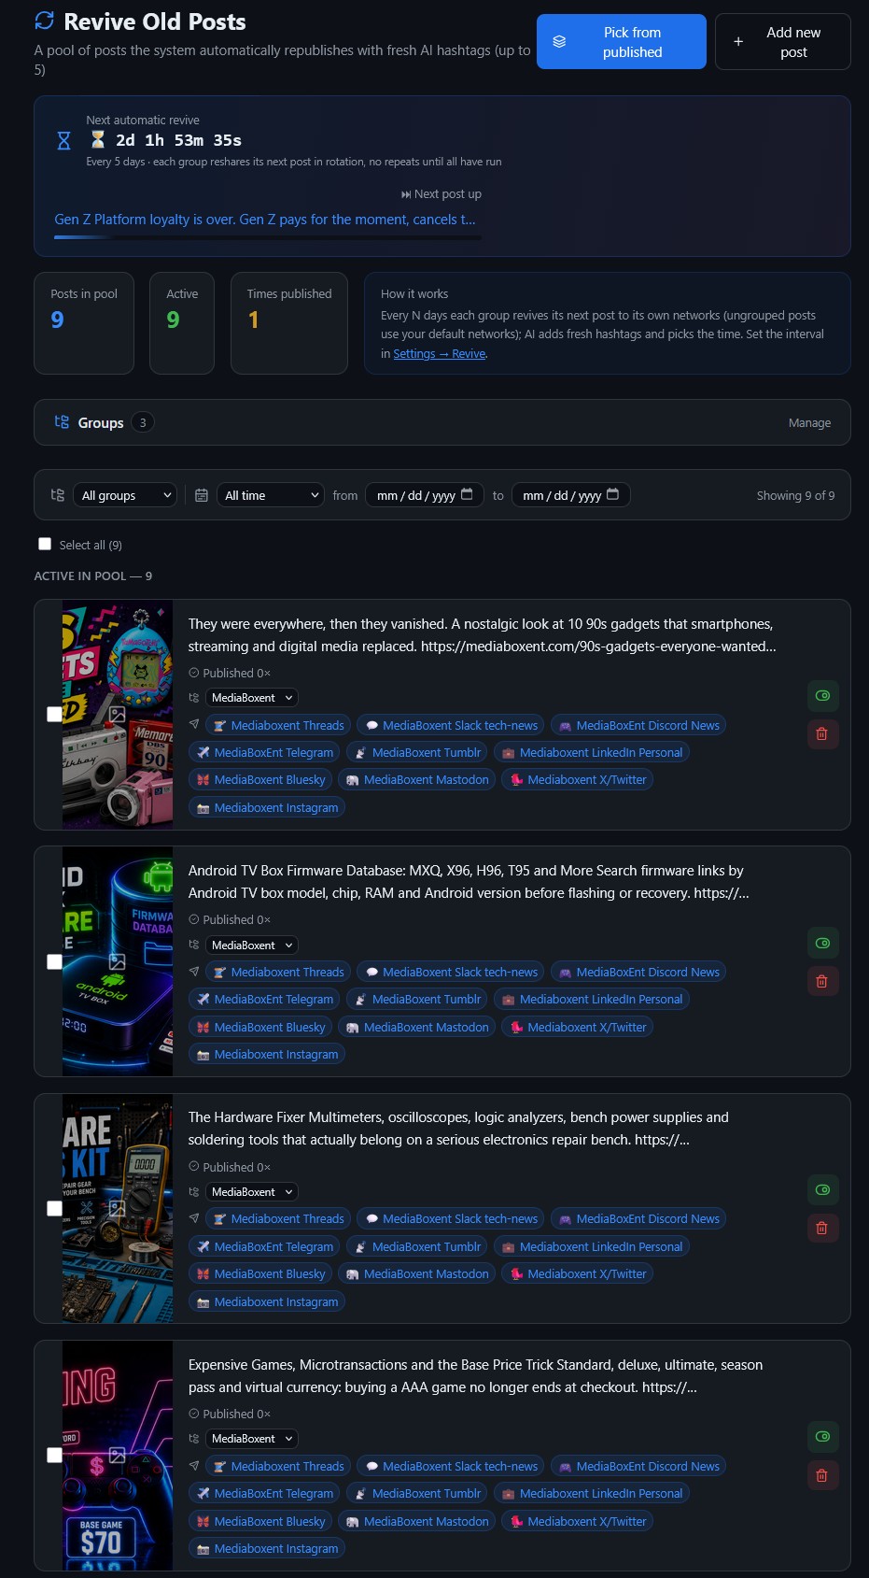The width and height of the screenshot is (869, 1578).
Task: Click the Expensive Games, Microtransactions post text
Action: (x=475, y=1376)
